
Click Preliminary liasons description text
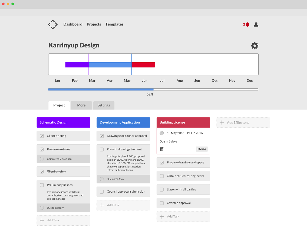click(65, 195)
